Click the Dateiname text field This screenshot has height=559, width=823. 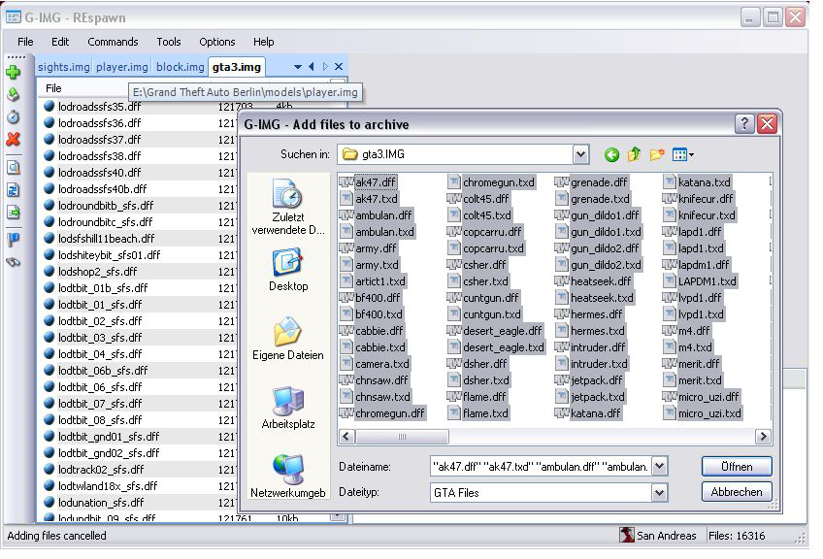pyautogui.click(x=541, y=466)
